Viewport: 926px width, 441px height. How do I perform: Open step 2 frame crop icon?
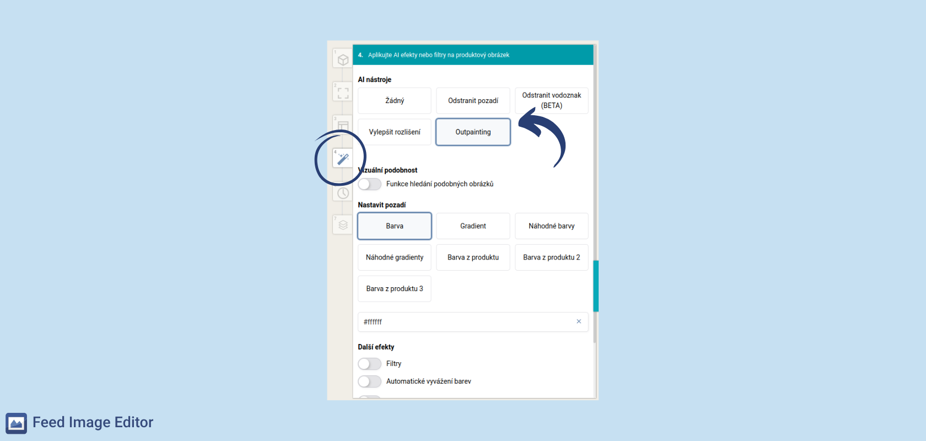343,93
